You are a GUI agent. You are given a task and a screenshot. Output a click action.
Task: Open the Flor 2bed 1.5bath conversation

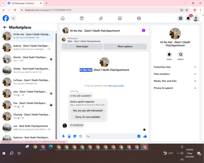pyautogui.click(x=28, y=105)
